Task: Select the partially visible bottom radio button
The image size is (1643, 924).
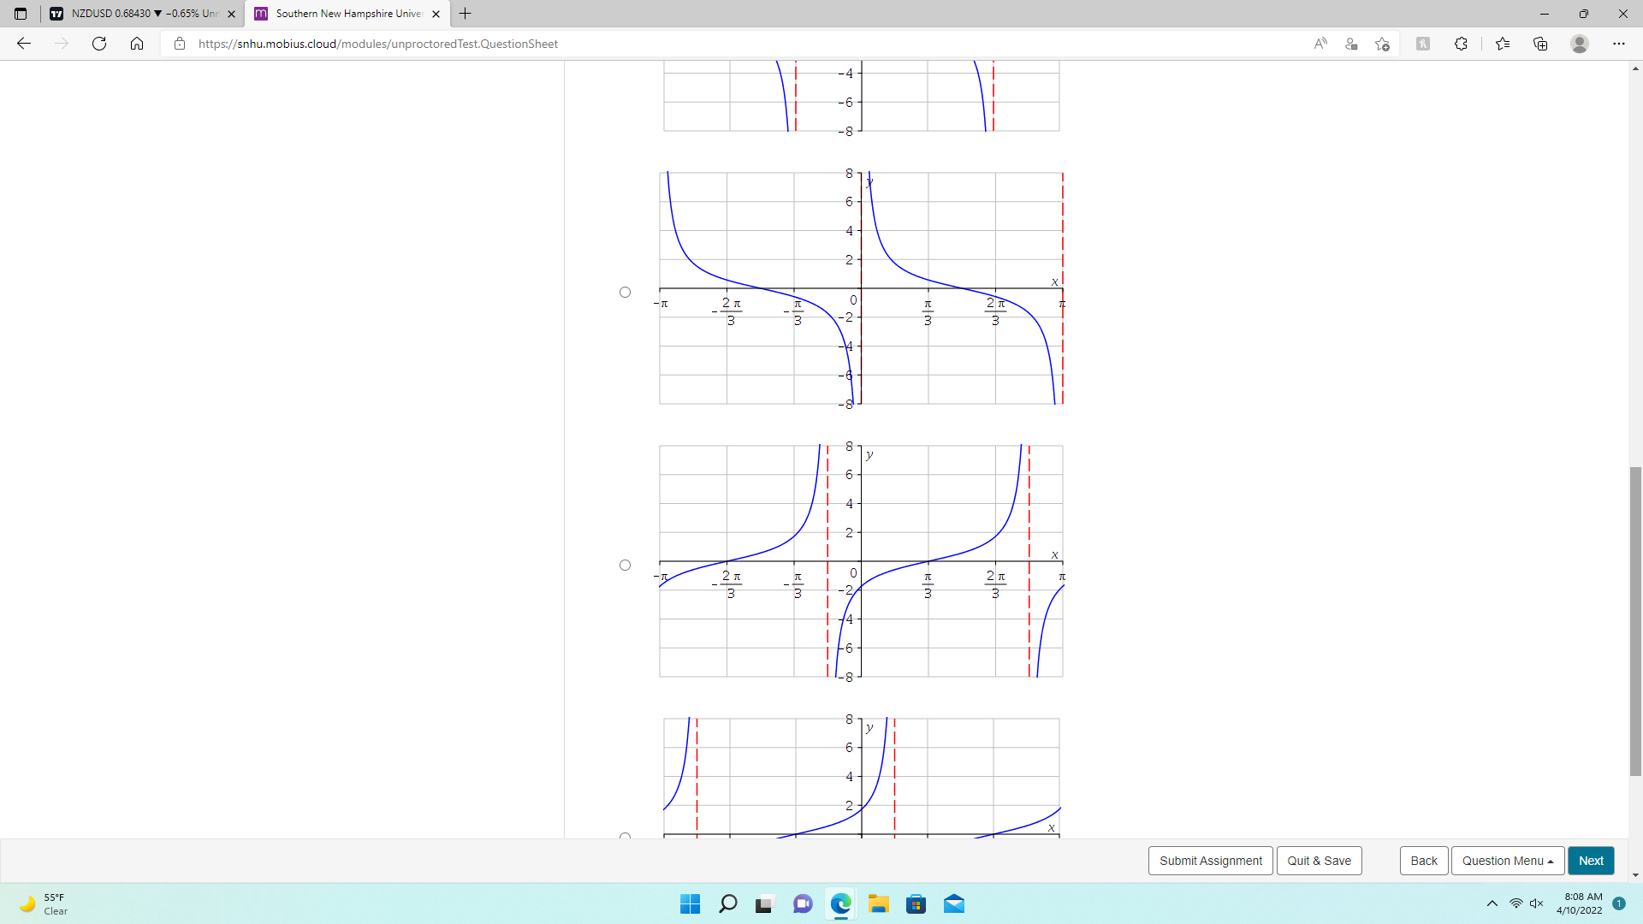Action: pos(625,836)
